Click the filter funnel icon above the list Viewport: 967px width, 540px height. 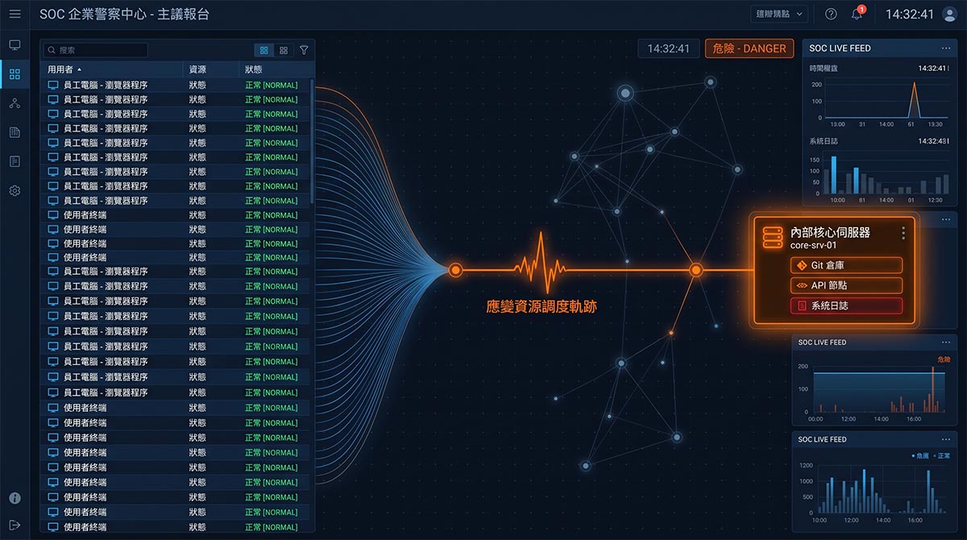(304, 50)
